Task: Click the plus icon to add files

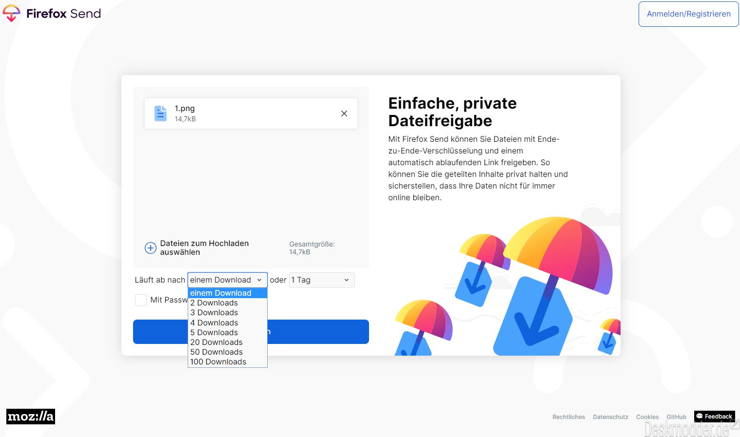Action: [x=151, y=248]
